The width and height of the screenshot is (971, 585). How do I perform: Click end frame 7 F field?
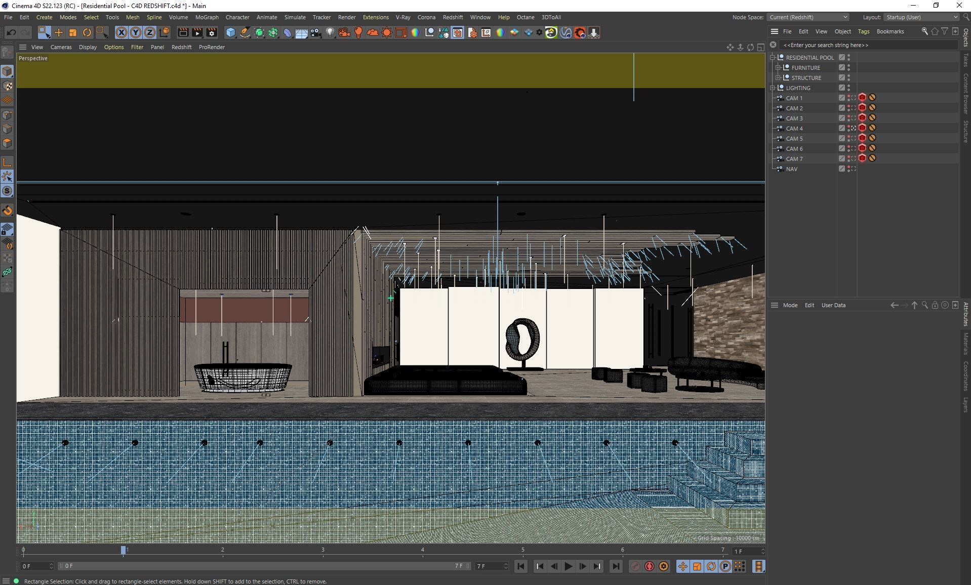(x=491, y=566)
